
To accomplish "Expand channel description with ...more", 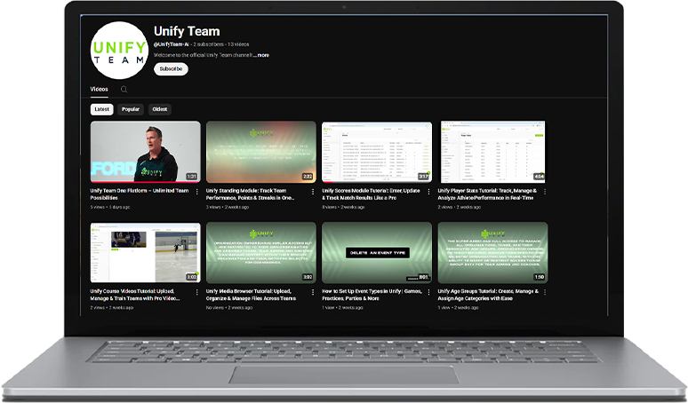I will [x=262, y=55].
